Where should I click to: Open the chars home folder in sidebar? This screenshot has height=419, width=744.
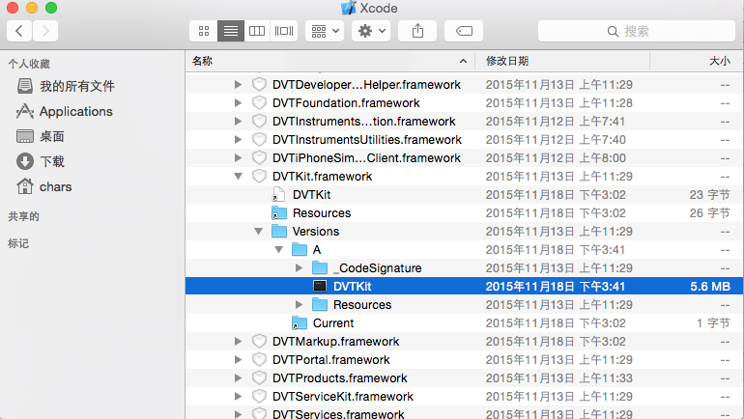[44, 186]
